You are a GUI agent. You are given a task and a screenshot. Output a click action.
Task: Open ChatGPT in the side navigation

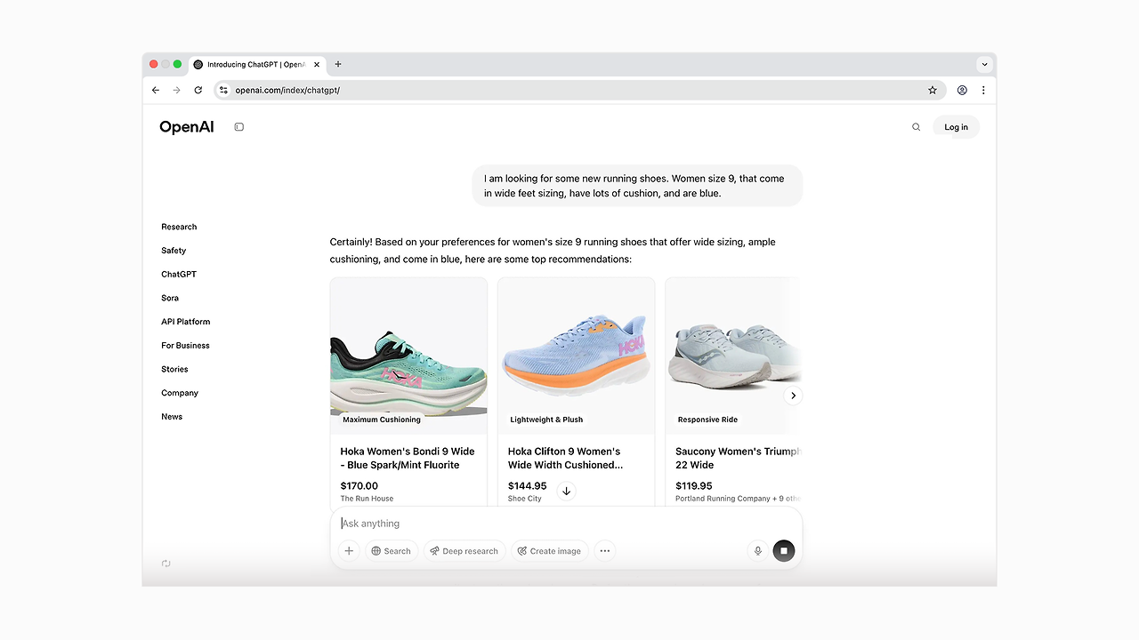(179, 275)
